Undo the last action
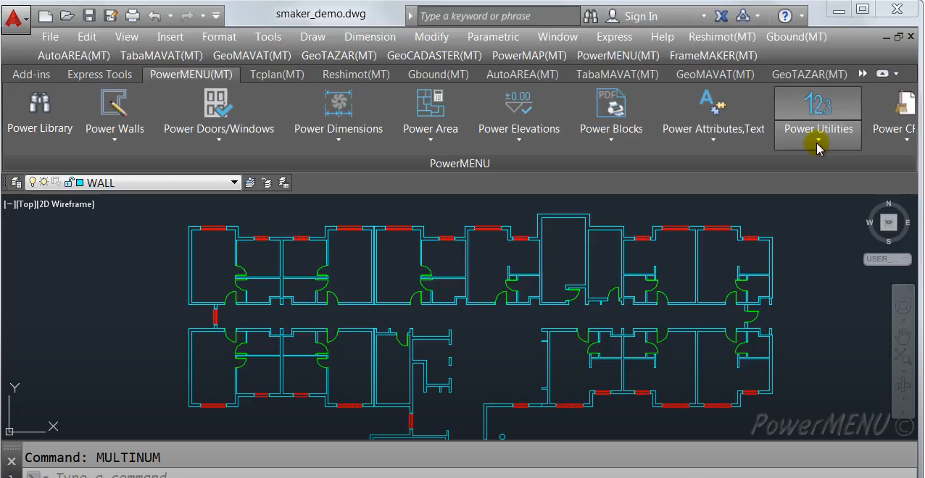 (154, 15)
